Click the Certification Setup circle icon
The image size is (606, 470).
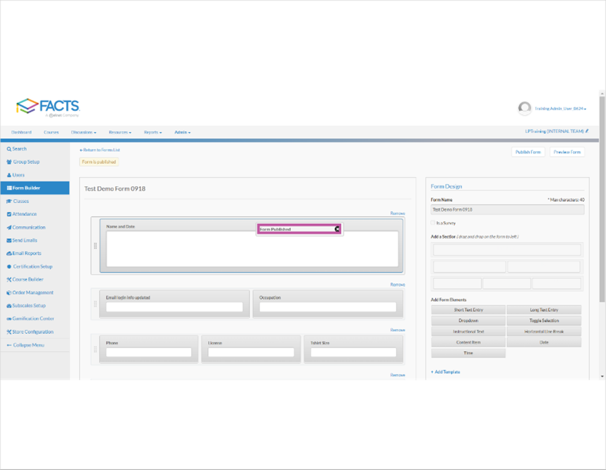9,266
